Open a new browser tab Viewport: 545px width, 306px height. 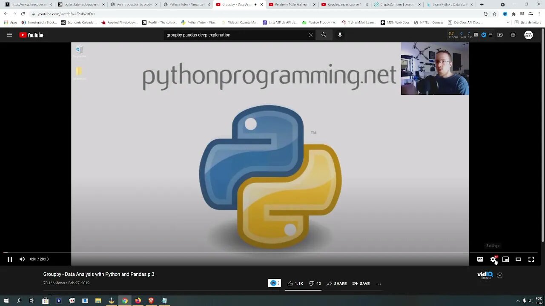[x=482, y=4]
